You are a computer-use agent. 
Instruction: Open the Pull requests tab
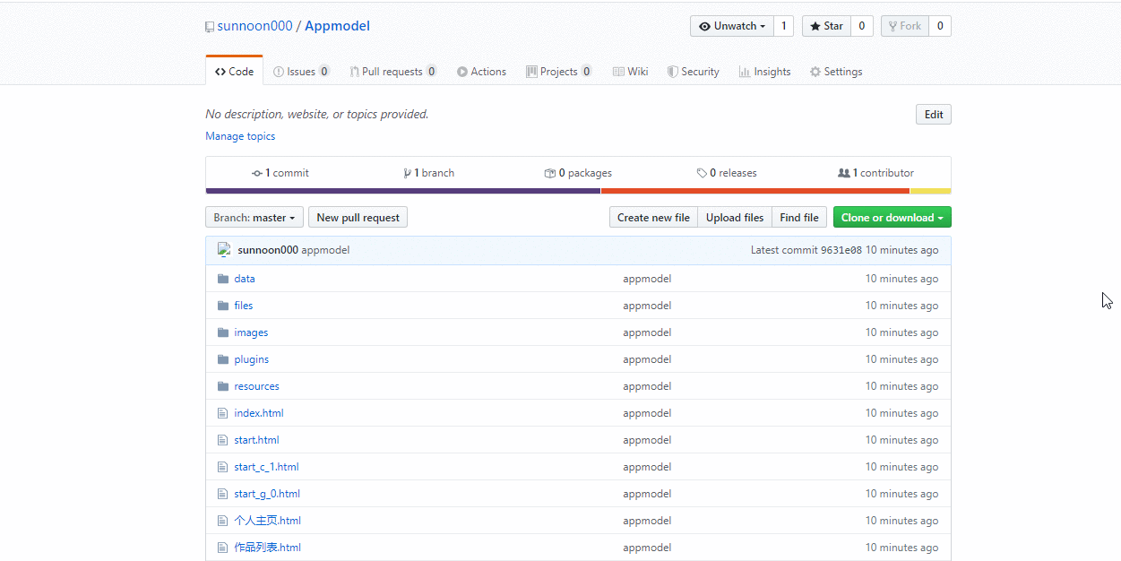(393, 72)
